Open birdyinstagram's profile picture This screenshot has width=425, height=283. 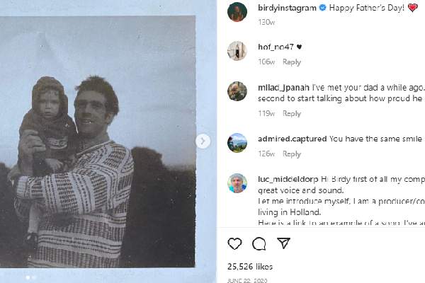coord(237,12)
